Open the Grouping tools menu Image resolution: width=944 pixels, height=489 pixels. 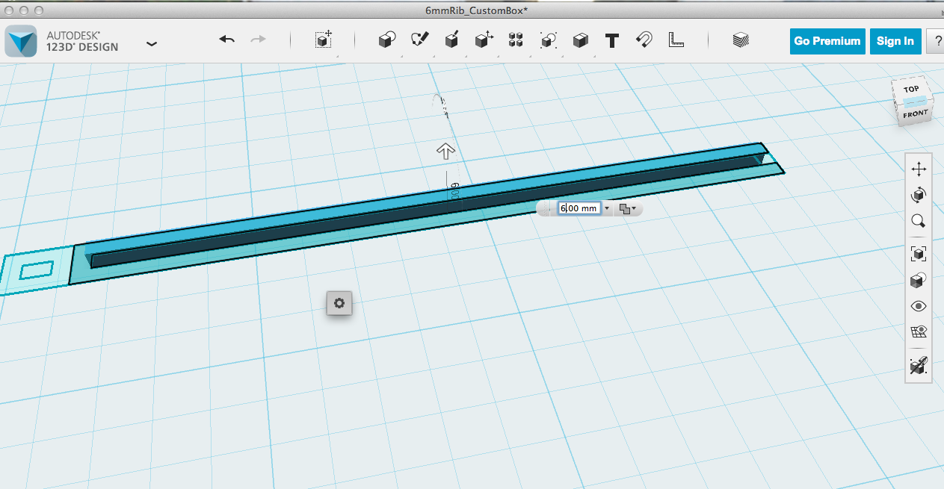tap(549, 40)
